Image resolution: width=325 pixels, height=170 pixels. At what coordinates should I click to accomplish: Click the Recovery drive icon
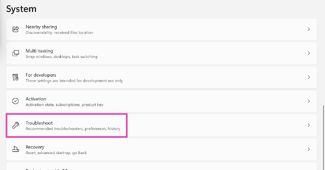16,149
